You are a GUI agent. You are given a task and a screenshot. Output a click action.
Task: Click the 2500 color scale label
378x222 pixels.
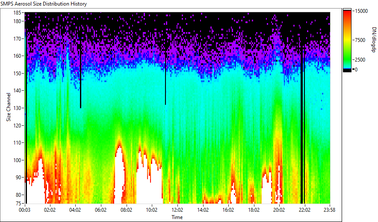(x=360, y=60)
